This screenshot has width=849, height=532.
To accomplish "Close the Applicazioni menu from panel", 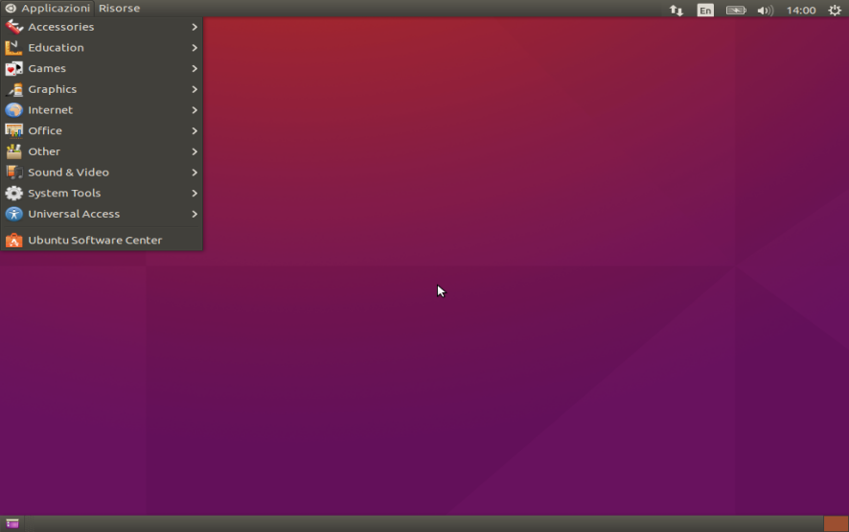I will point(48,9).
